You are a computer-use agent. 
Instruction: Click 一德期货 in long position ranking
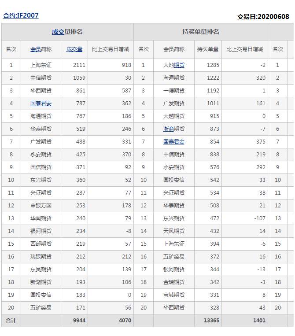pos(174,91)
